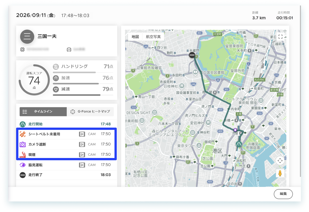Click the 走行開始 road icon in timeline

pos(23,124)
